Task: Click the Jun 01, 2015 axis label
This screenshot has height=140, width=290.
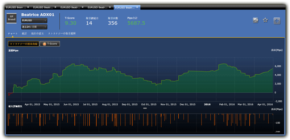Action: click(x=71, y=104)
